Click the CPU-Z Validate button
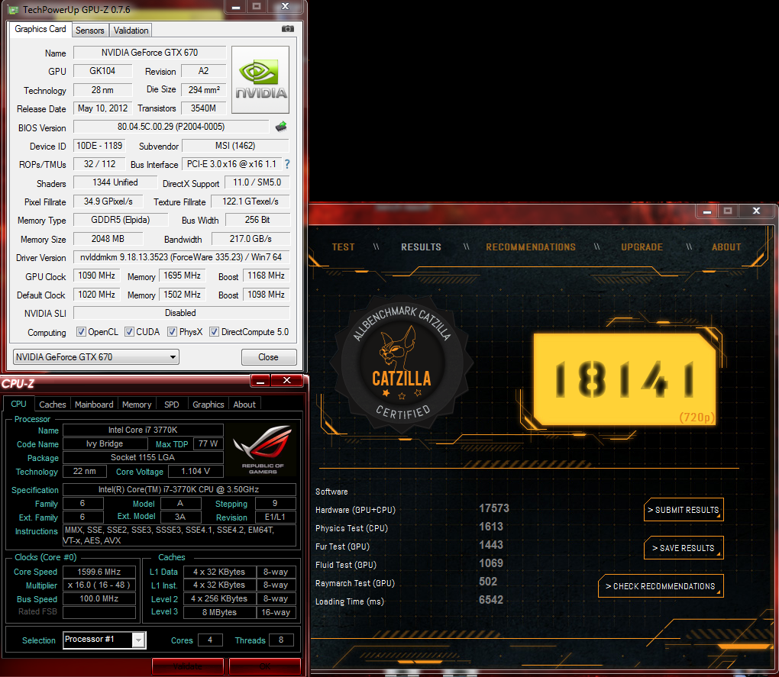 pyautogui.click(x=187, y=666)
